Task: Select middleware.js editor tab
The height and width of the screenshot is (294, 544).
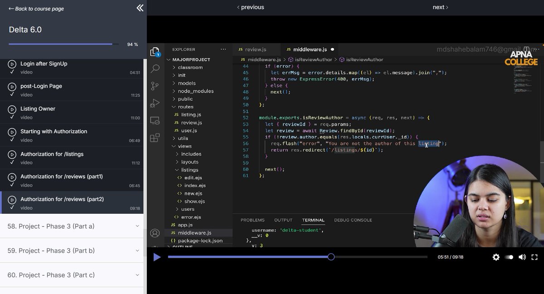Action: pos(310,49)
